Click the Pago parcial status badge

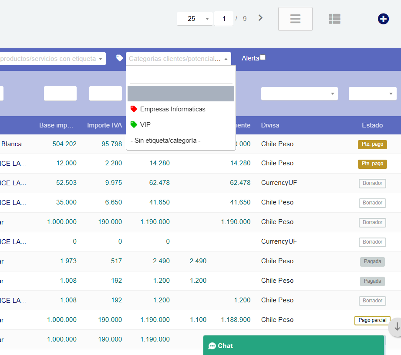(x=372, y=320)
